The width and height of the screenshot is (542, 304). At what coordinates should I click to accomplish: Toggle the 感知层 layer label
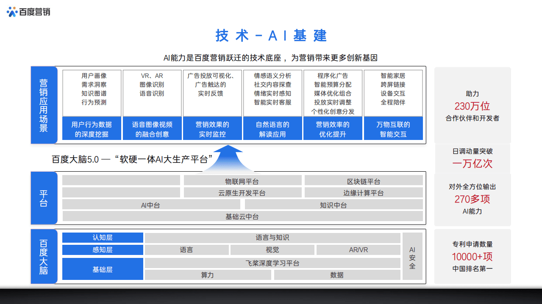tap(103, 250)
